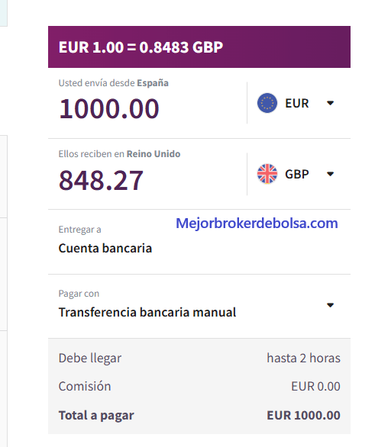Click the Pagar con label
The width and height of the screenshot is (375, 447).
[79, 294]
